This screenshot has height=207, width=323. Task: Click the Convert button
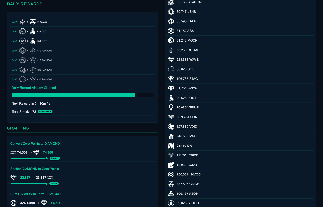[55, 158]
